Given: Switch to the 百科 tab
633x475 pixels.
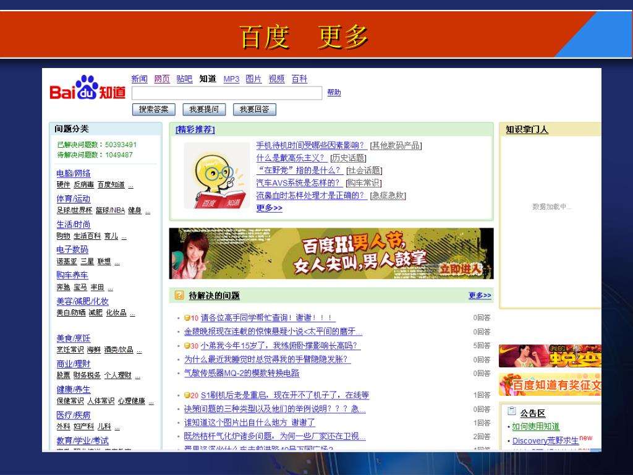Looking at the screenshot, I should point(300,79).
